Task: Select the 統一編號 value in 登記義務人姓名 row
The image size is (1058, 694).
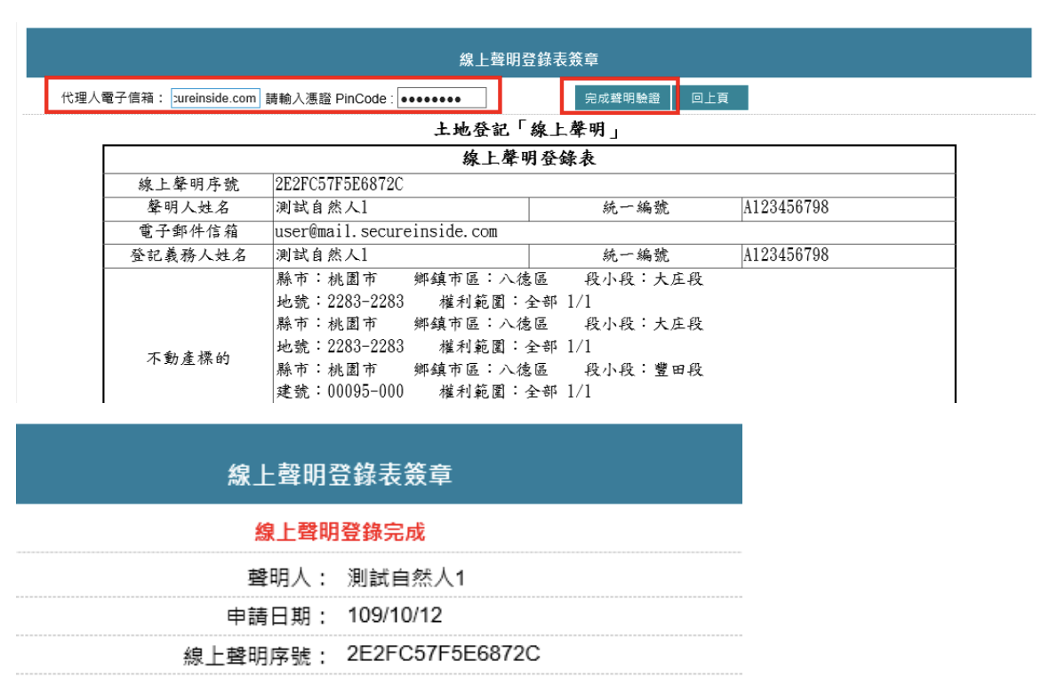Action: 786,255
